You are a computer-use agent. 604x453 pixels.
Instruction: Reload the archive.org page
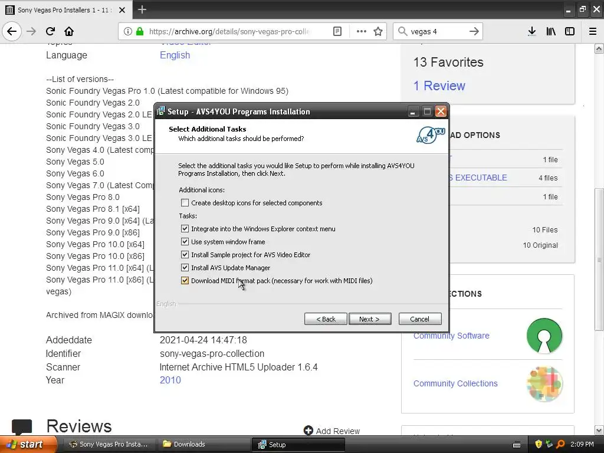pyautogui.click(x=50, y=31)
